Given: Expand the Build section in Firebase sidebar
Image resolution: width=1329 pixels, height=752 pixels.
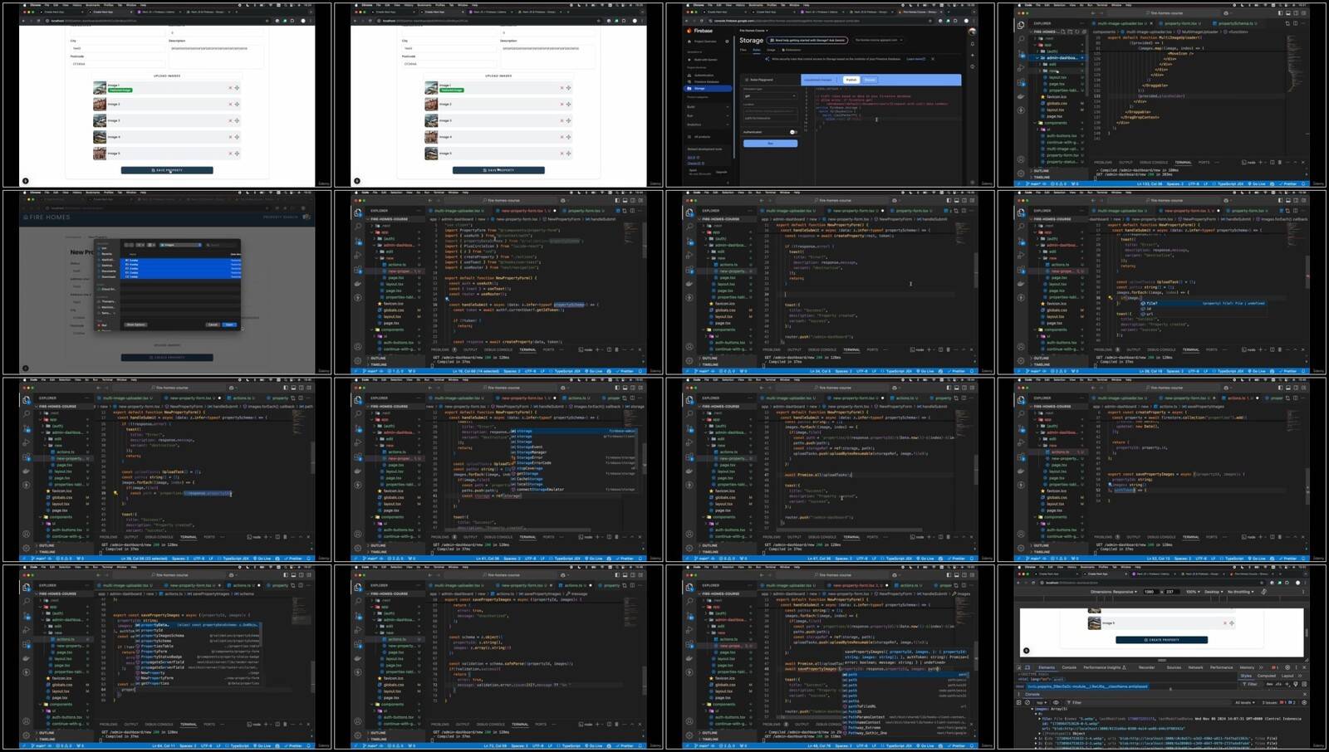Looking at the screenshot, I should (708, 107).
